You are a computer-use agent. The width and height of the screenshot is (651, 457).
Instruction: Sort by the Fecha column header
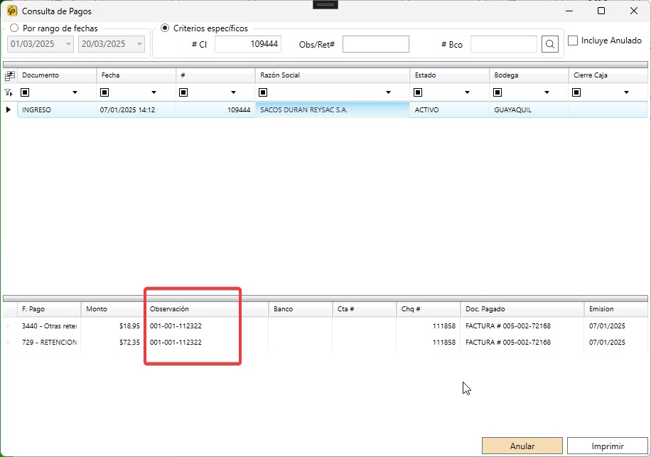pos(136,75)
